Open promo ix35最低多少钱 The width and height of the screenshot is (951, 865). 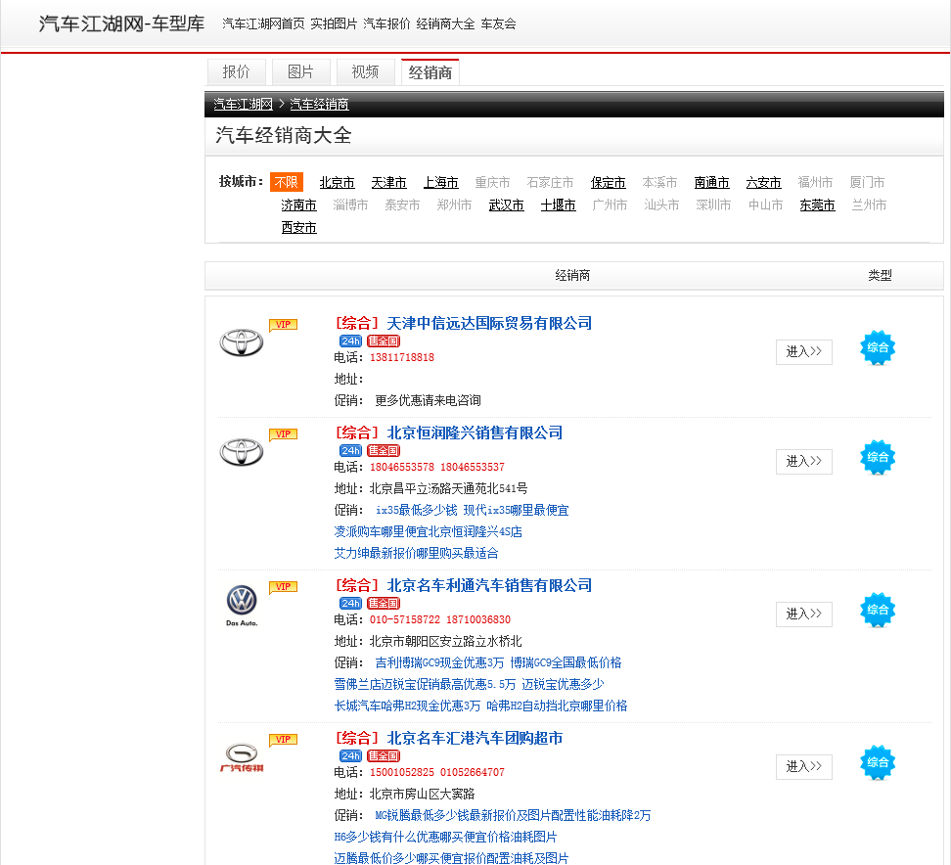click(x=416, y=510)
